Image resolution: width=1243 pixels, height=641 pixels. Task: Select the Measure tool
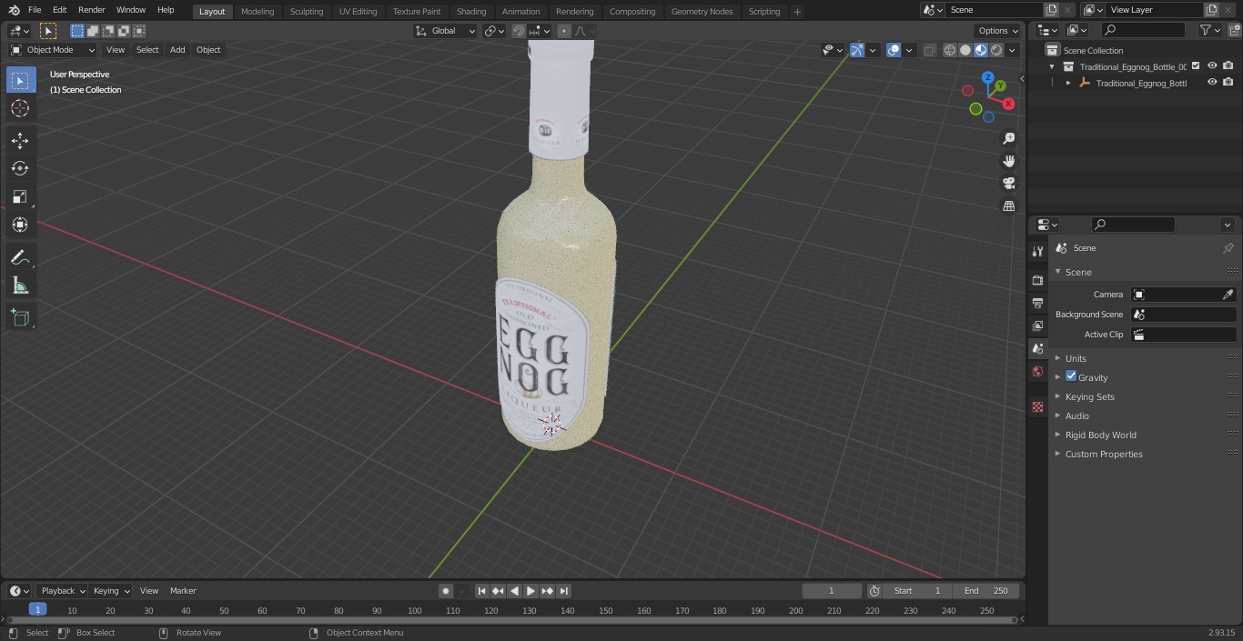20,286
